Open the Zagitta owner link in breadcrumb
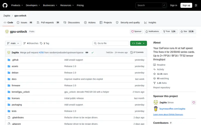This screenshot has width=201, height=125. pyautogui.click(x=7, y=16)
